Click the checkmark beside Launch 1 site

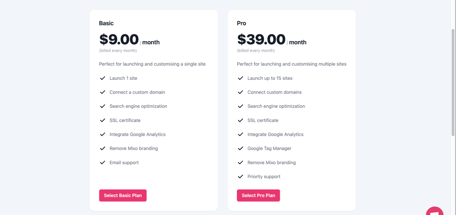point(102,78)
